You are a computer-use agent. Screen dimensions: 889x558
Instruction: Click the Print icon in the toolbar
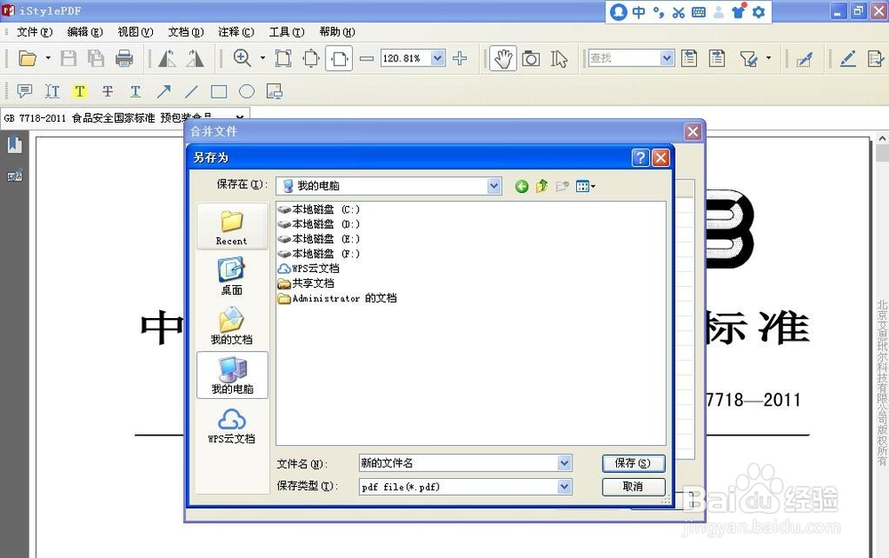point(124,59)
